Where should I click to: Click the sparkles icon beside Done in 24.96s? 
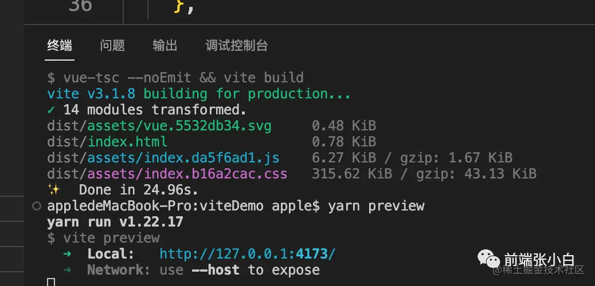53,189
